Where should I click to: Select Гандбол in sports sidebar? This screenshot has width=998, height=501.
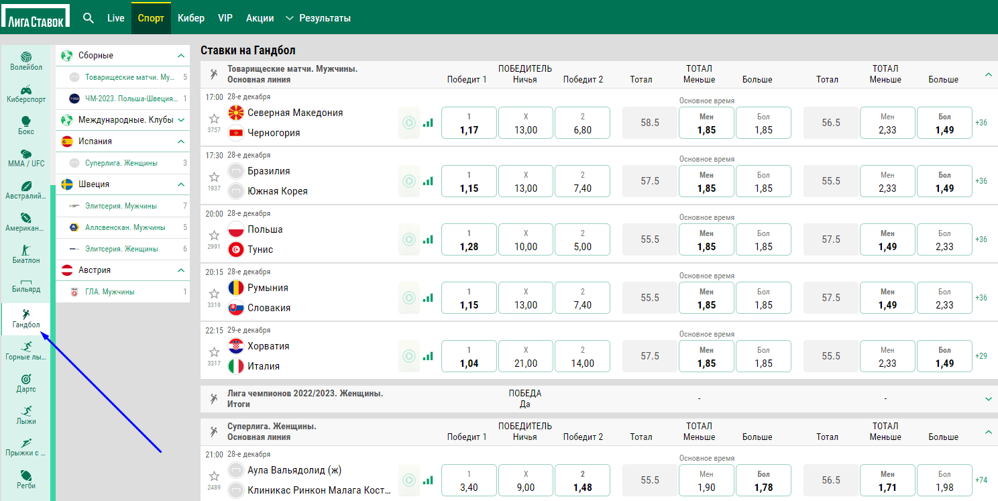click(x=26, y=319)
